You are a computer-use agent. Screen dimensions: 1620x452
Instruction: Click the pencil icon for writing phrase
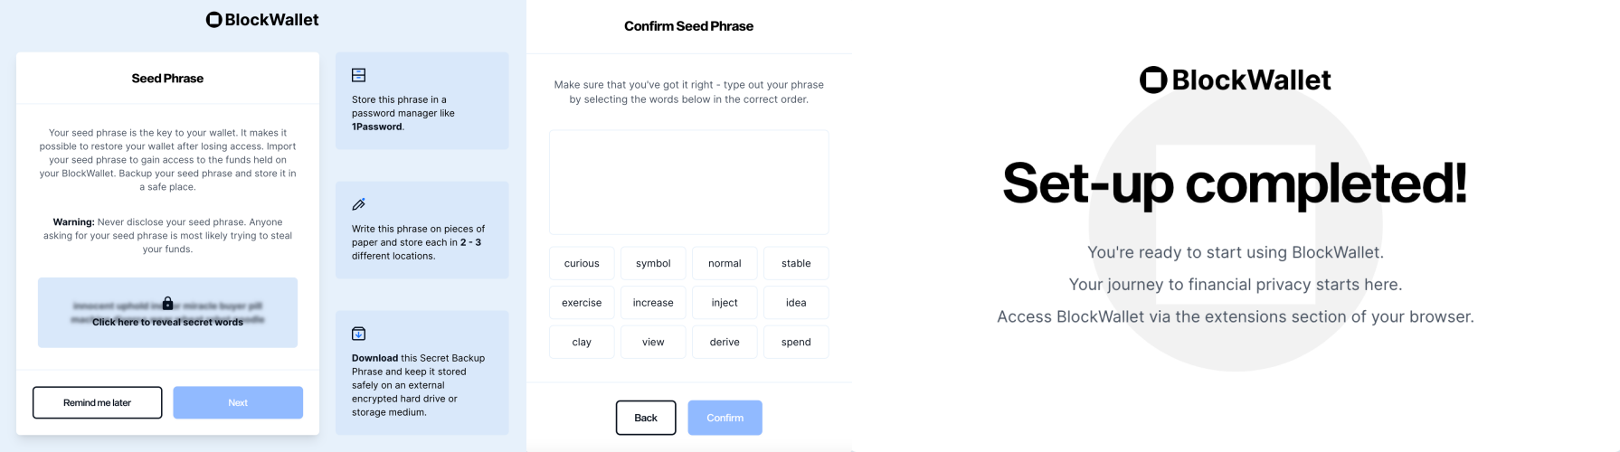(358, 204)
